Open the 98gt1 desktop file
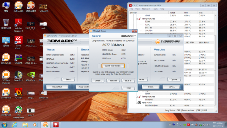The height and width of the screenshot is (128, 227). (x=31, y=95)
